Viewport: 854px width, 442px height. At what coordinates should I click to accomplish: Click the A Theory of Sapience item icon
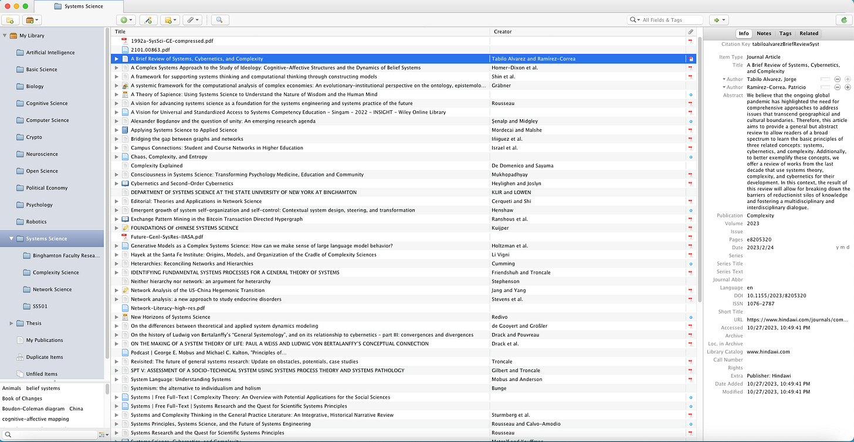pyautogui.click(x=124, y=94)
